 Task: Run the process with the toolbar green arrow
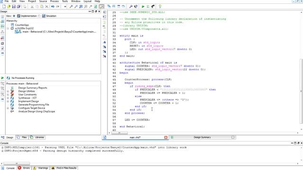143,7
